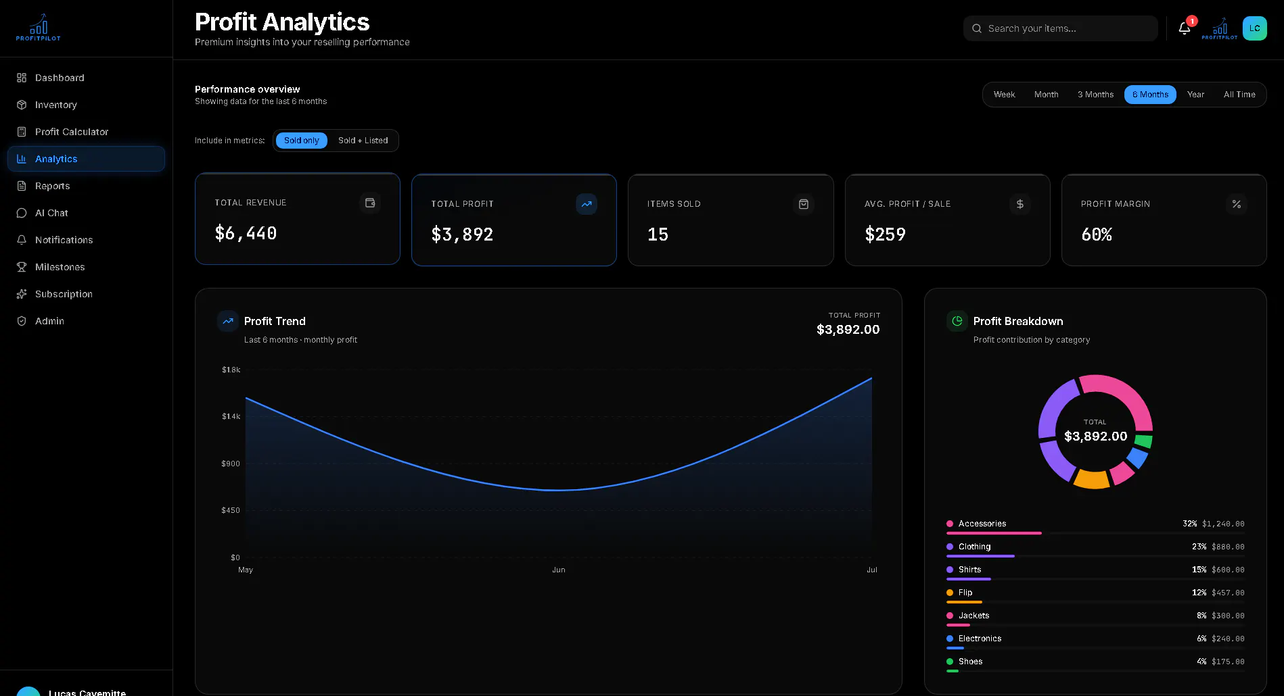Click the dollar icon on Avg. Profit card
The height and width of the screenshot is (696, 1284).
tap(1020, 204)
